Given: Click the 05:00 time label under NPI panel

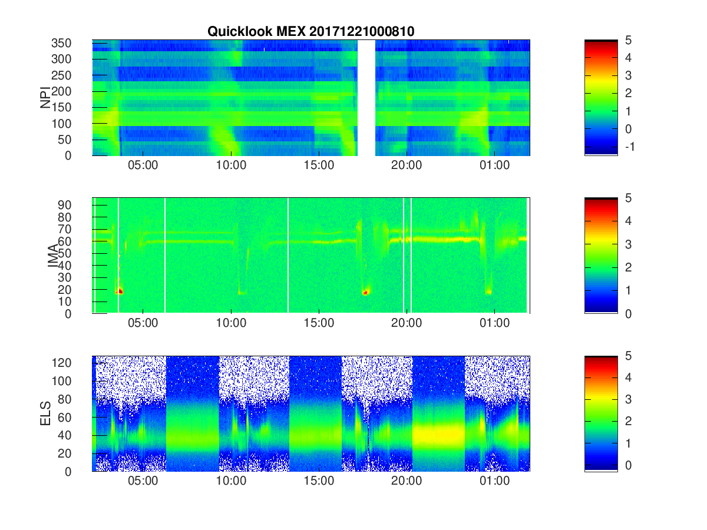Looking at the screenshot, I should [143, 166].
